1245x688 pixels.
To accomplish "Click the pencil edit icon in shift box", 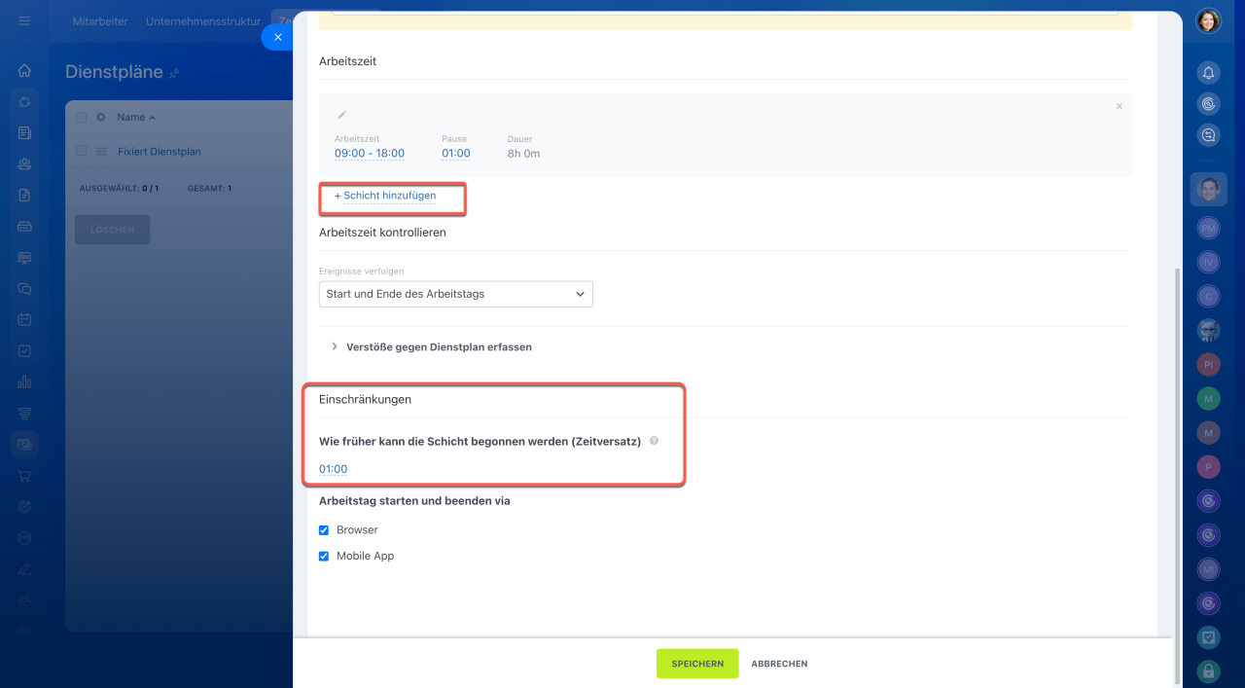I will [341, 115].
